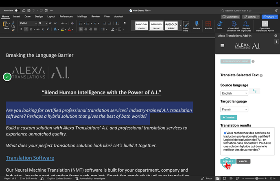Toggle Focus mode in status bar
This screenshot has width=280, height=181.
click(x=207, y=178)
